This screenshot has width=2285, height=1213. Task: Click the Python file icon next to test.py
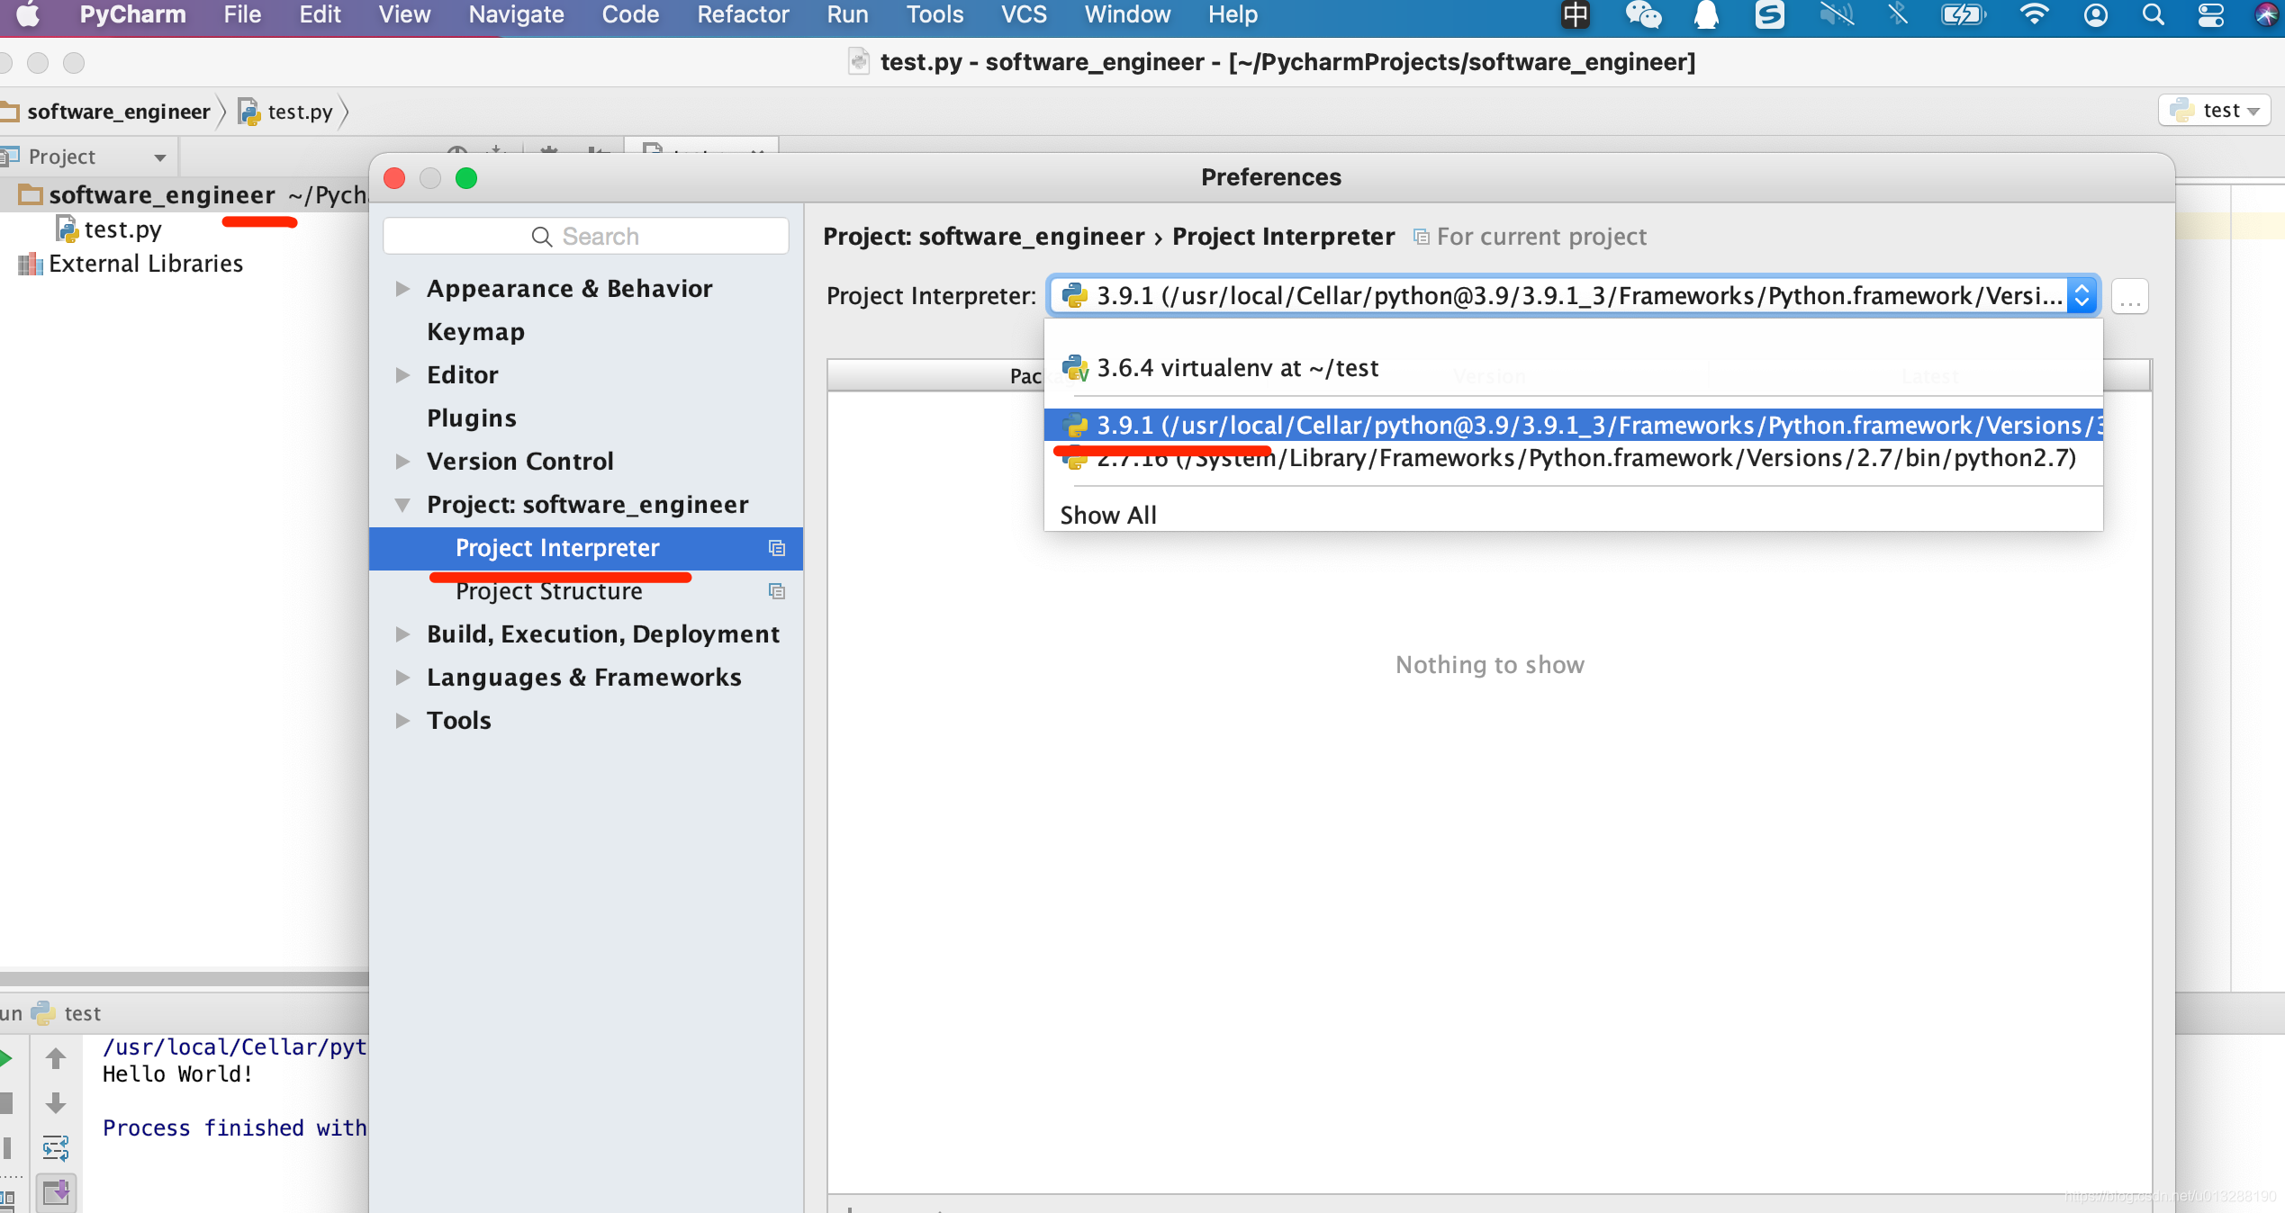[x=68, y=229]
